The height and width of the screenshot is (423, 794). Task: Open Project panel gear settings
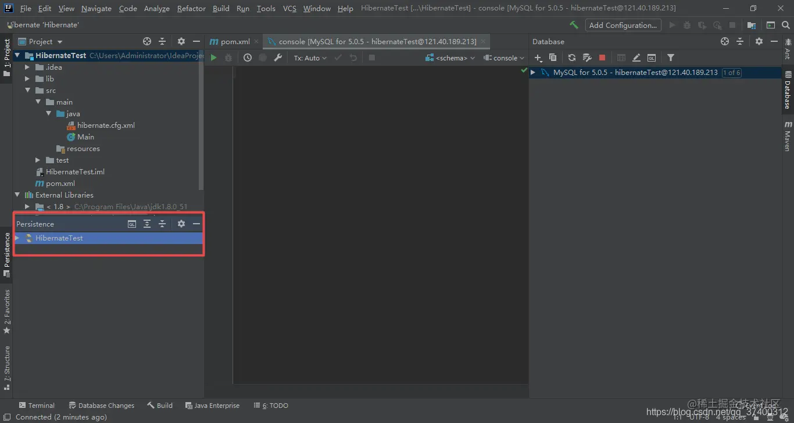coord(181,41)
